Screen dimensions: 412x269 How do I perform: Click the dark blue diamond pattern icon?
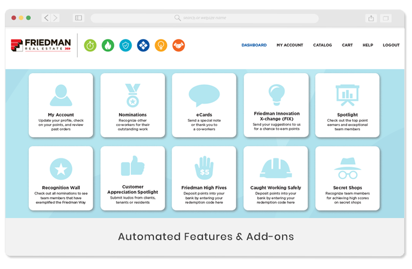[x=143, y=45]
